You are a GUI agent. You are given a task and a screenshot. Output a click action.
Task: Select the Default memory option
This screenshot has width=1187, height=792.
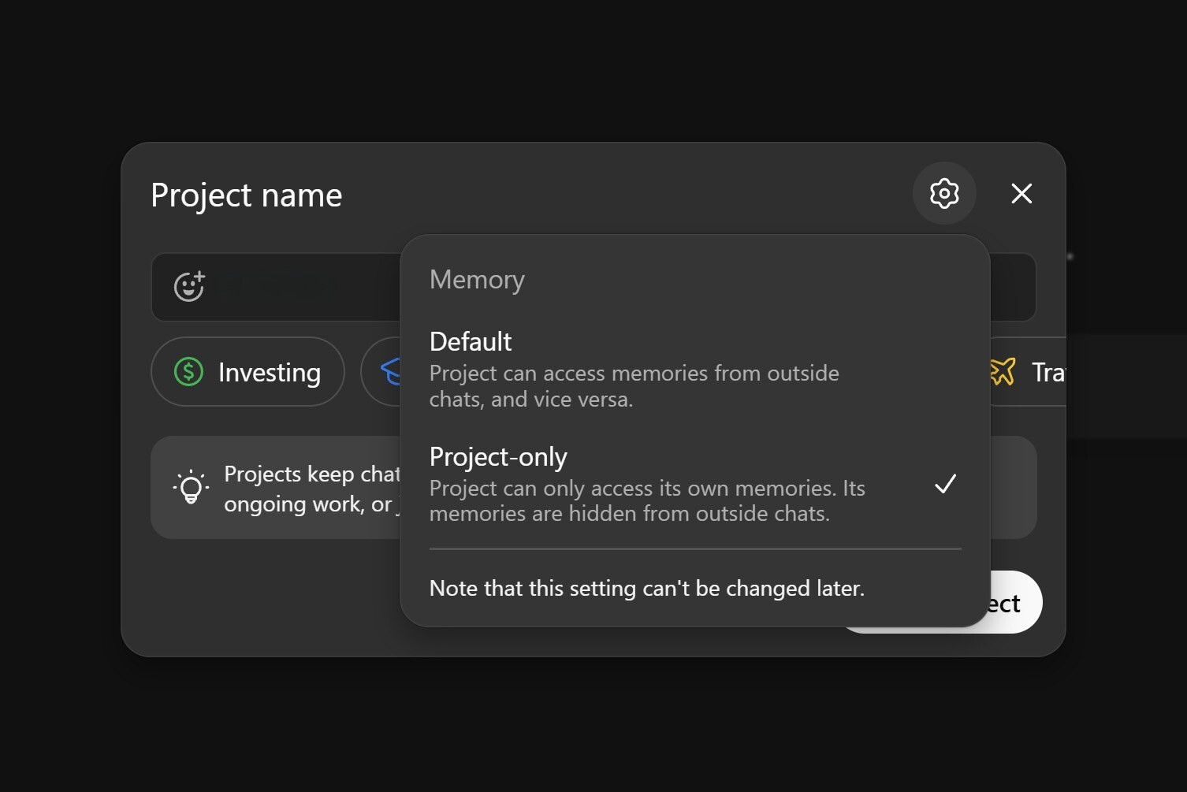[471, 342]
